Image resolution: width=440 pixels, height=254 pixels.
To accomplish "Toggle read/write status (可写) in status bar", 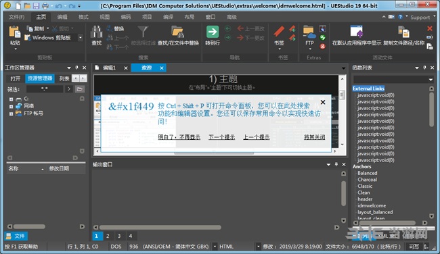I will click(x=414, y=247).
